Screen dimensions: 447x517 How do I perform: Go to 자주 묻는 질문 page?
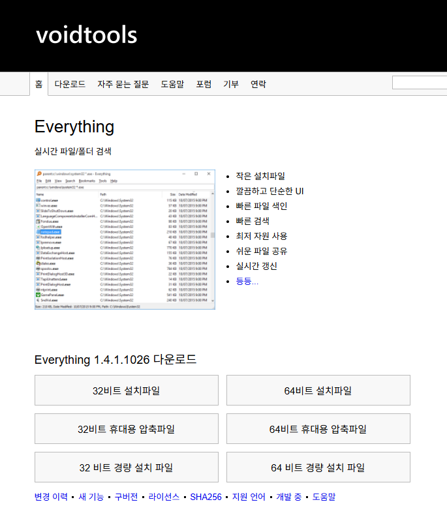point(123,84)
